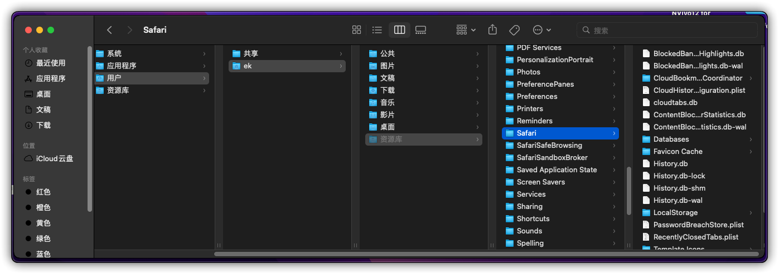Switch to list view in toolbar
Image resolution: width=779 pixels, height=274 pixels.
click(377, 30)
